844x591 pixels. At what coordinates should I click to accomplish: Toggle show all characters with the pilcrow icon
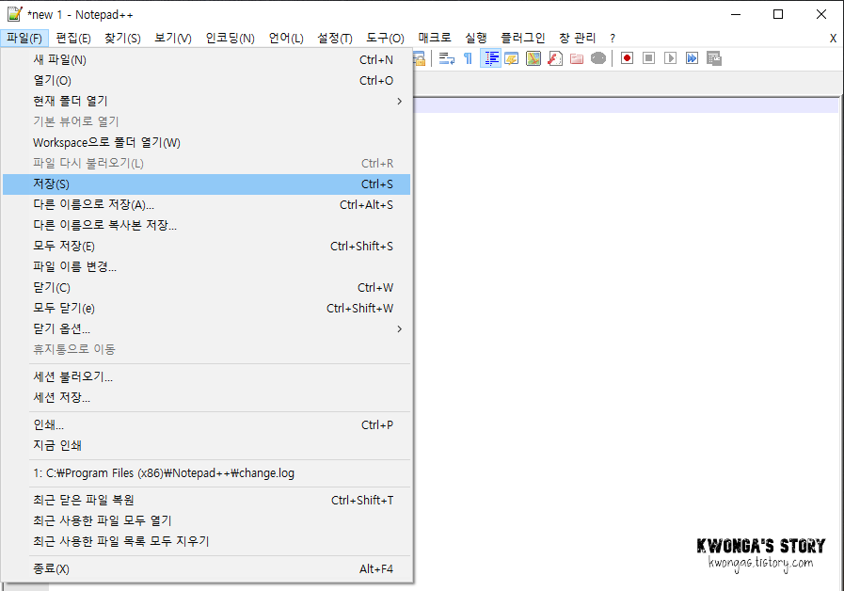[468, 57]
